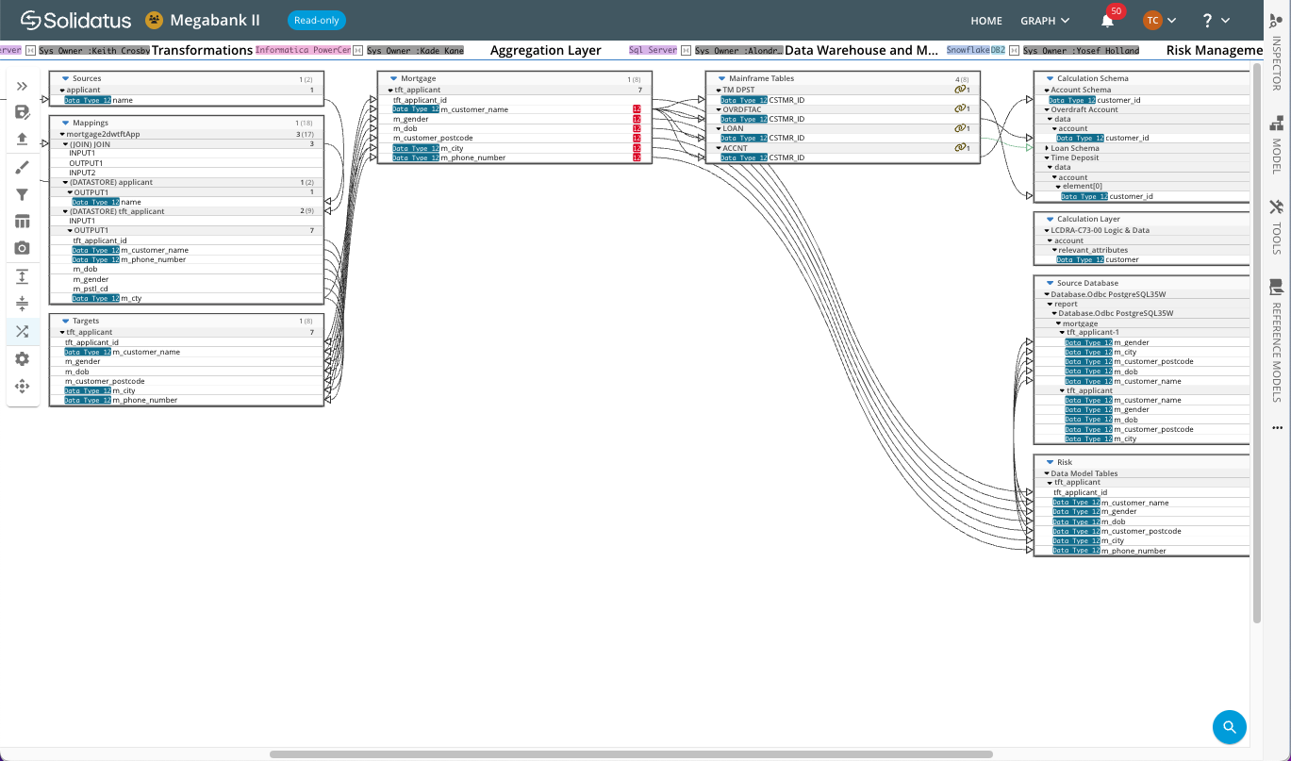Click the Solidatus logo
The height and width of the screenshot is (761, 1291).
pyautogui.click(x=76, y=20)
